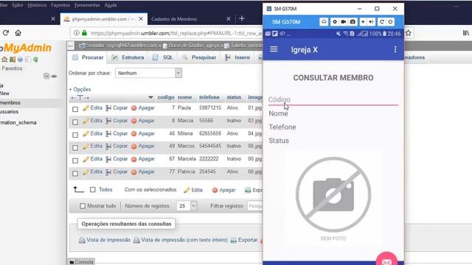The height and width of the screenshot is (265, 472).
Task: Switch to Cadastro de Membros browser tab
Action: coord(174,19)
